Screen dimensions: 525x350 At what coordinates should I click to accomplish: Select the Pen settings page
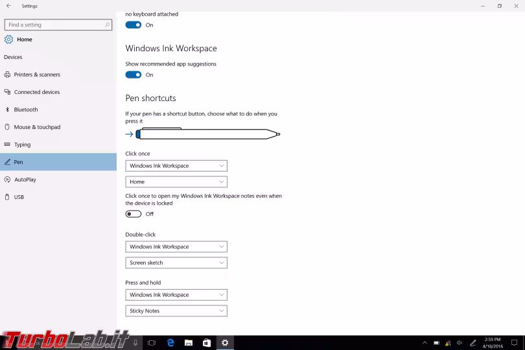(x=58, y=162)
